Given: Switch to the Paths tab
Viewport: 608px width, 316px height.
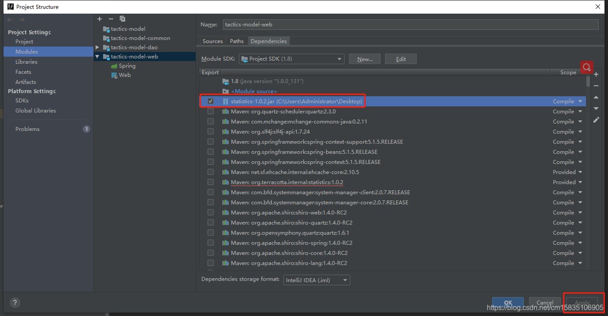Looking at the screenshot, I should click(x=237, y=41).
